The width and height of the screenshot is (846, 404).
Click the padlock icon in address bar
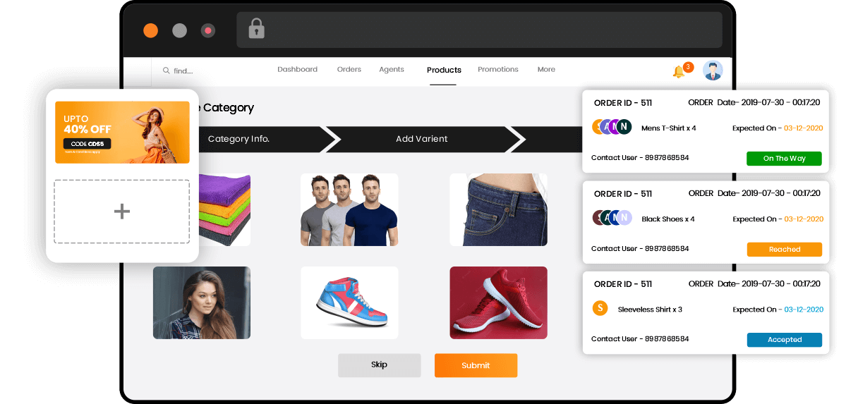pyautogui.click(x=256, y=29)
